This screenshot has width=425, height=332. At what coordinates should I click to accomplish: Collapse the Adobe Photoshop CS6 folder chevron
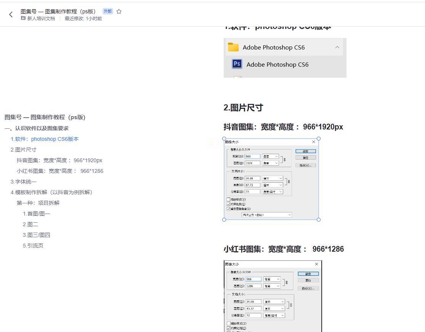pyautogui.click(x=337, y=47)
